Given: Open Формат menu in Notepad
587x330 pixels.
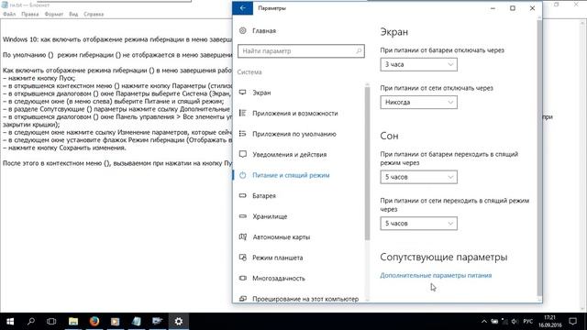Looking at the screenshot, I should click(54, 15).
